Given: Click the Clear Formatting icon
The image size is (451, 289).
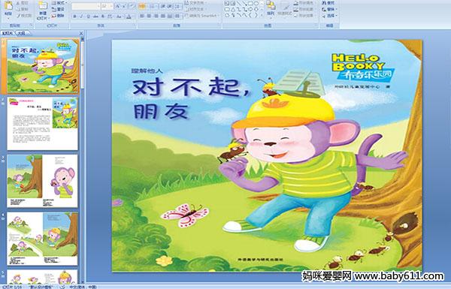Looking at the screenshot, I should (x=132, y=6).
